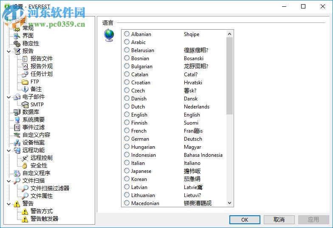This screenshot has width=333, height=228.
Task: Click the 电子邮件 envelope icon
Action: point(17,97)
